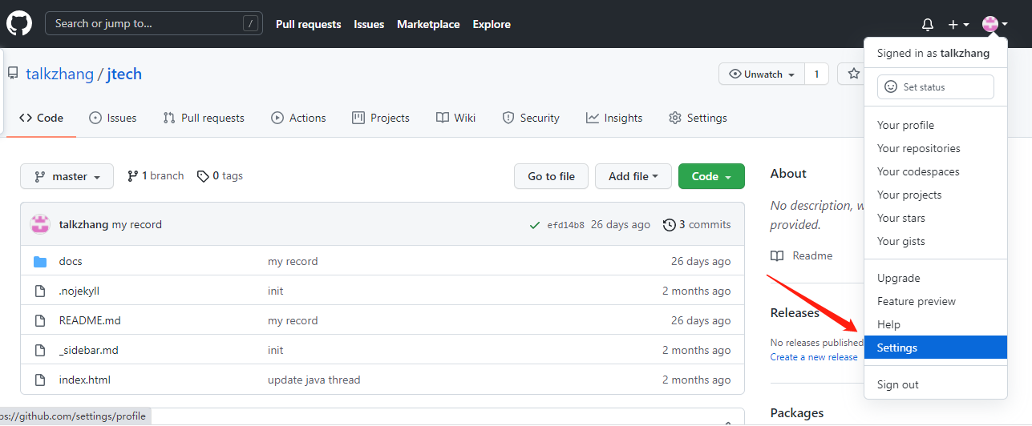1032x426 pixels.
Task: Open the update java thread commit message
Action: tap(314, 380)
